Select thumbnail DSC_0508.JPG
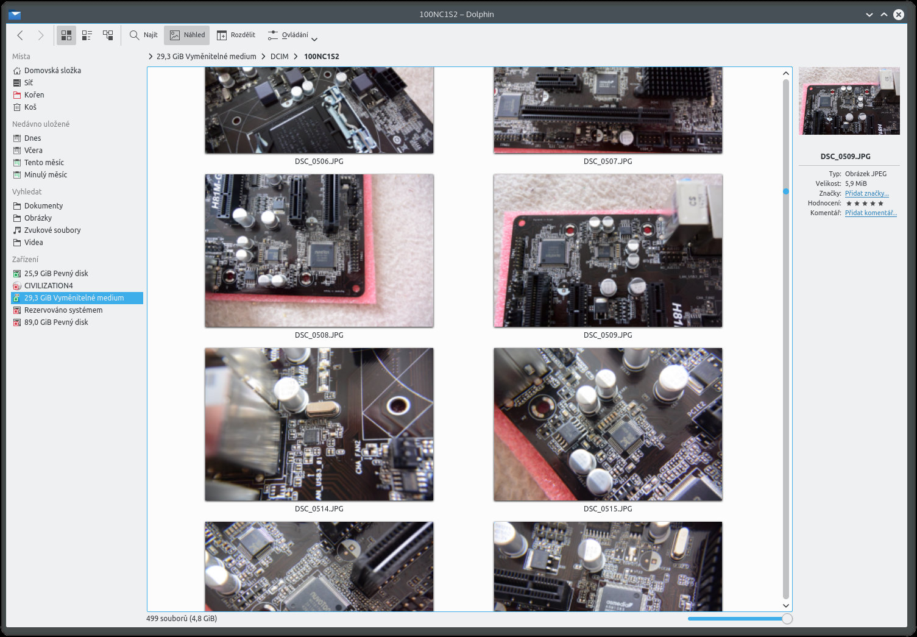Screen dimensions: 917x637 319,251
